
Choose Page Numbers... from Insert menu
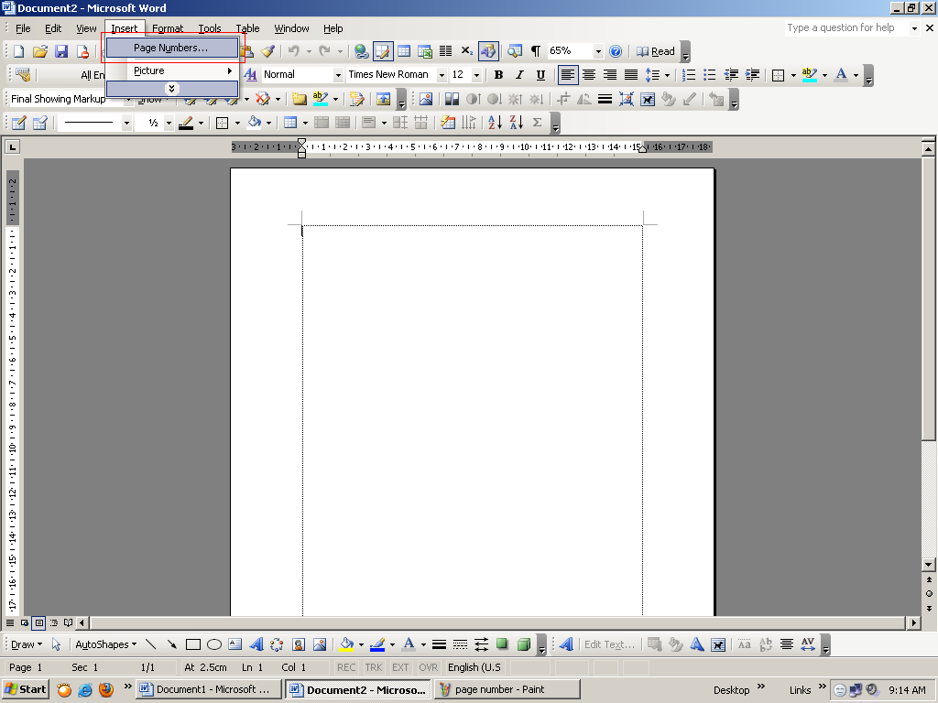point(171,48)
